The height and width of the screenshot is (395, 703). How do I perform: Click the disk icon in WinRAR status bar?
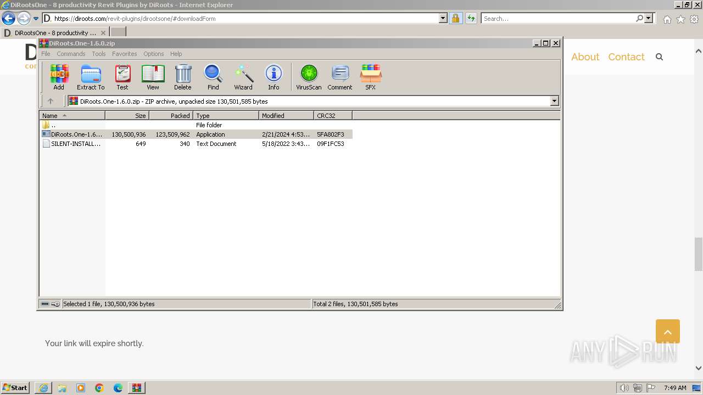pos(45,304)
